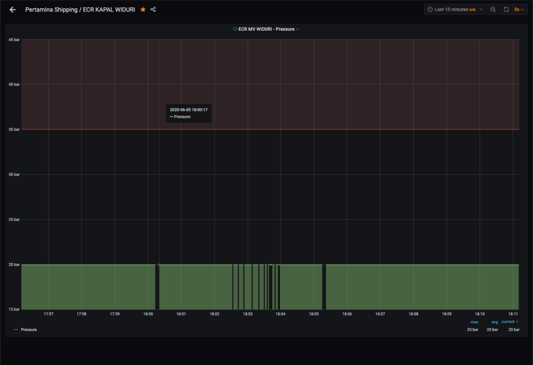Viewport: 533px width, 365px height.
Task: Click the 30 bar y-axis label
Action: pyautogui.click(x=14, y=174)
